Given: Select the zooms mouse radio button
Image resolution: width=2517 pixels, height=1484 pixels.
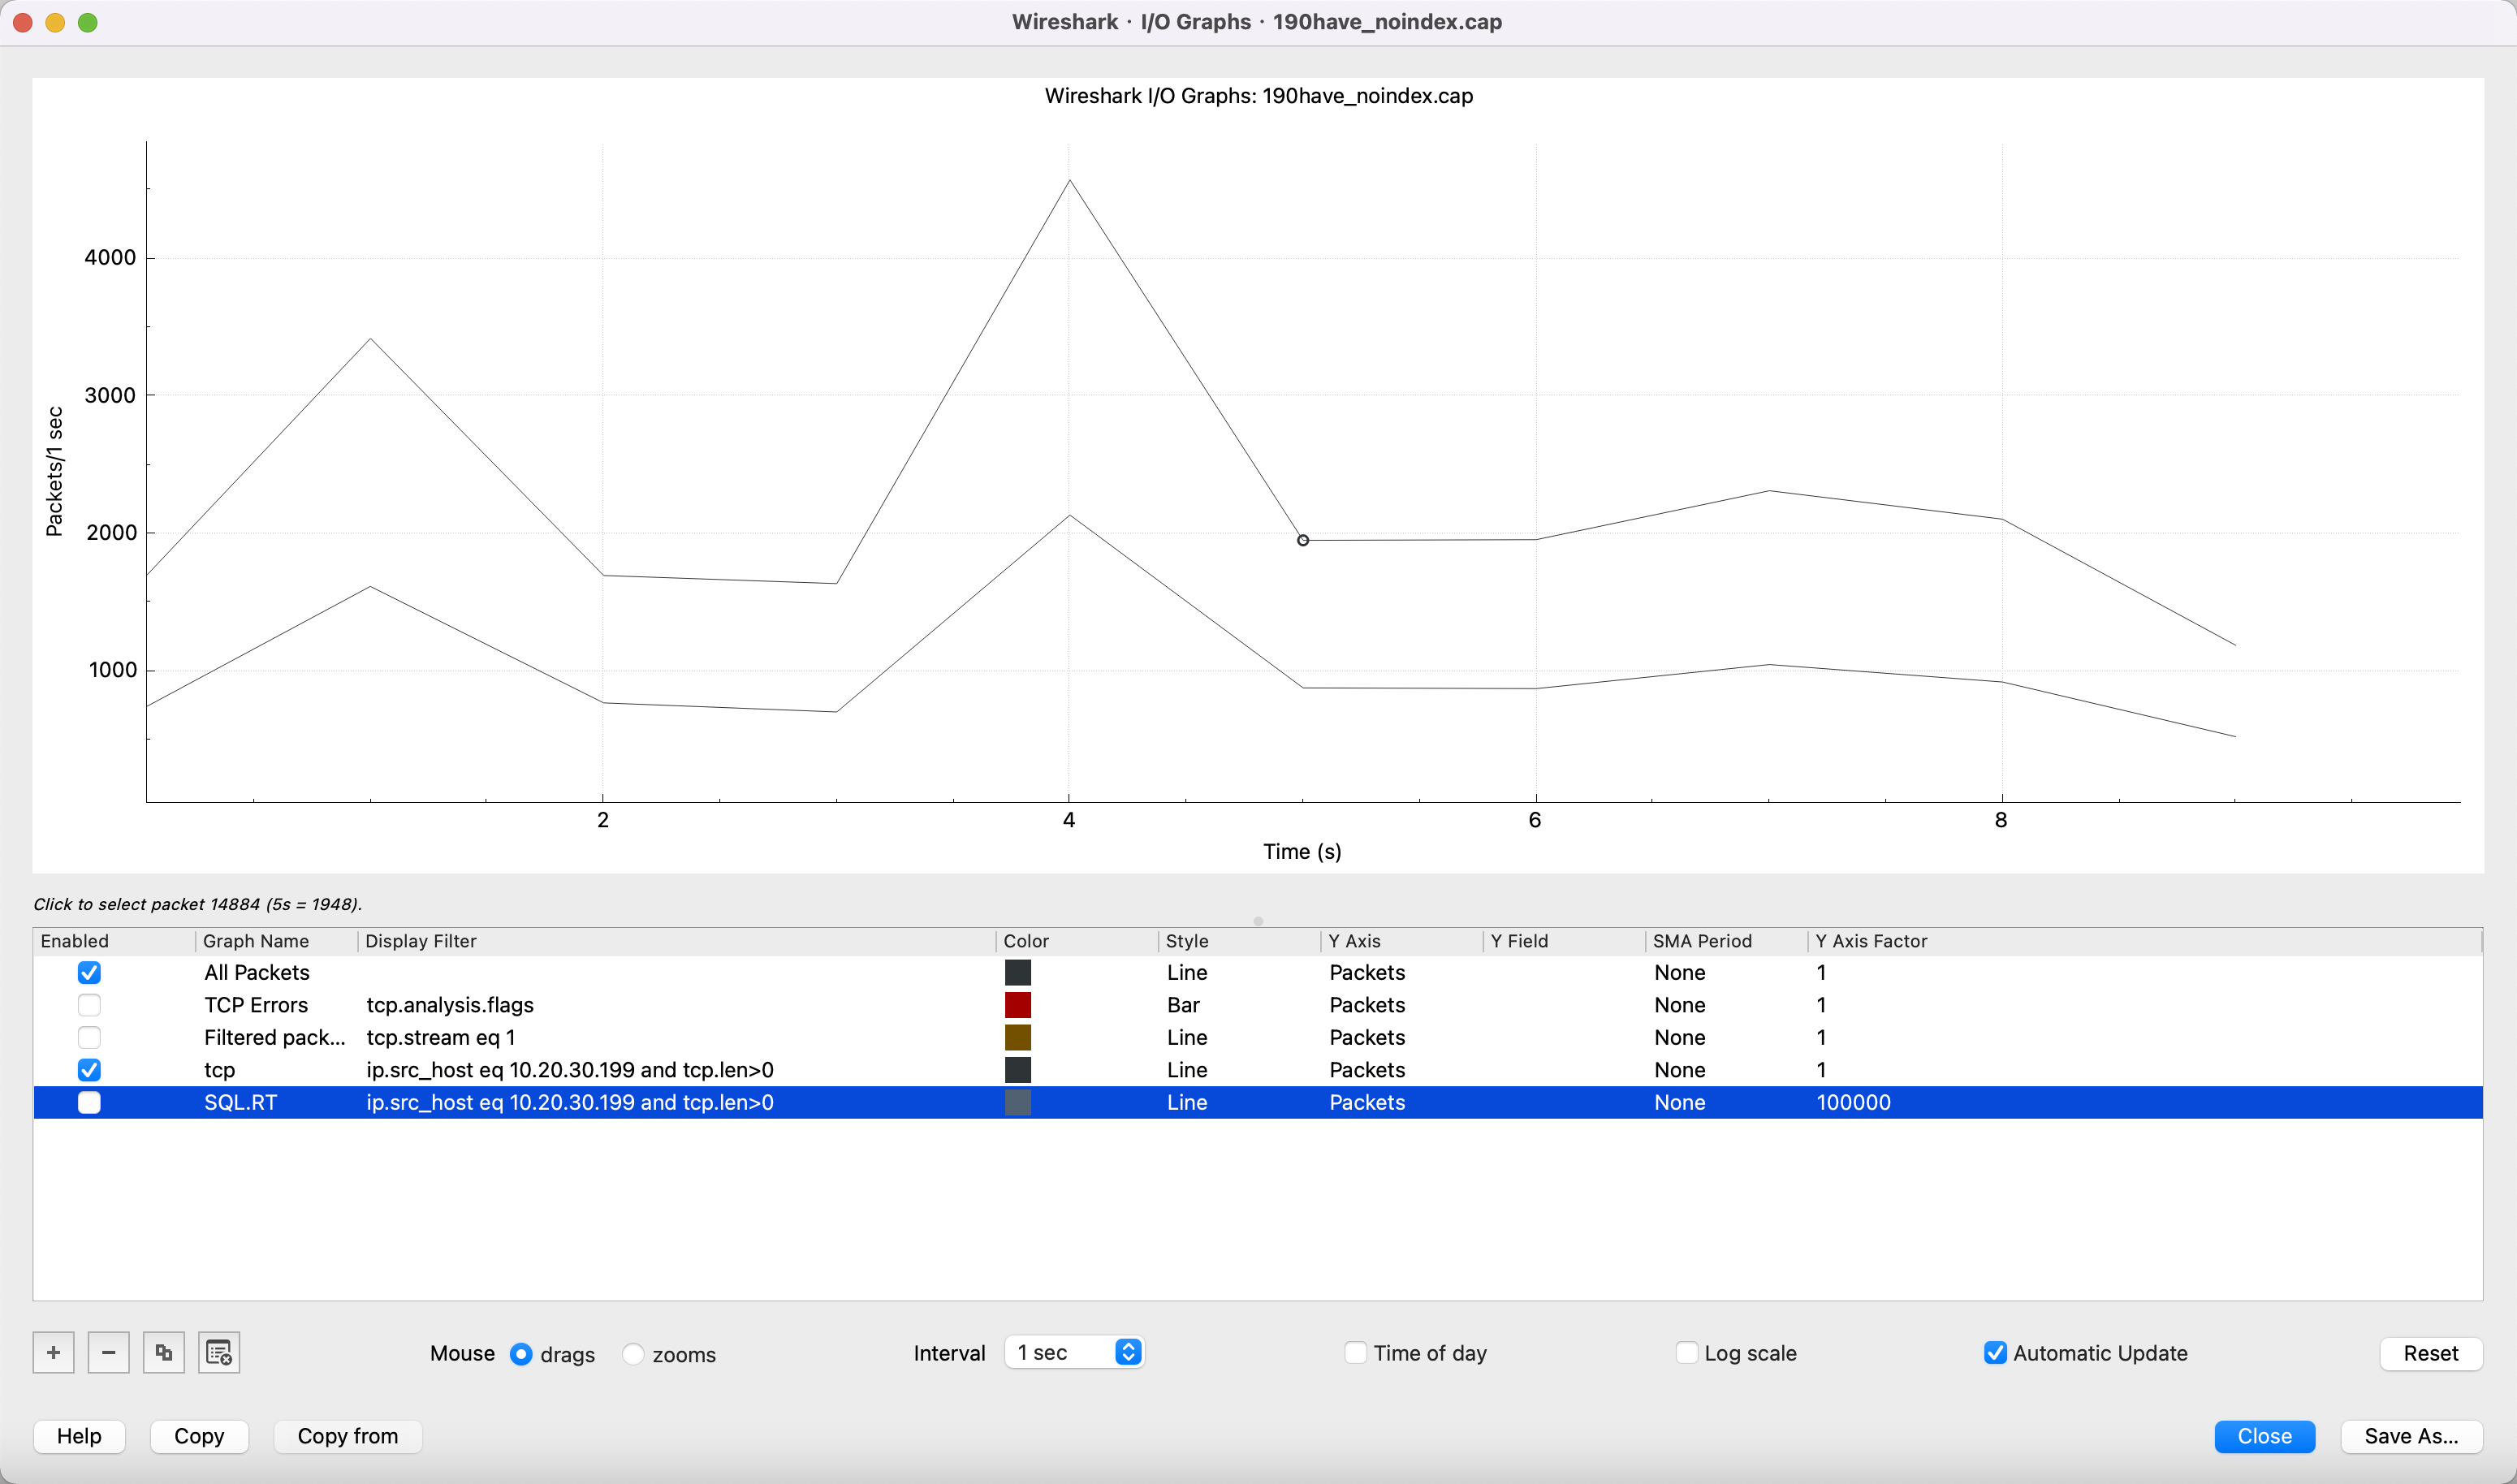Looking at the screenshot, I should [x=633, y=1354].
